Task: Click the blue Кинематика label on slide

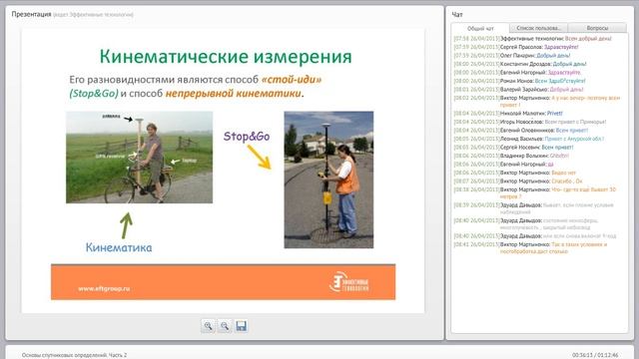Action: point(119,247)
